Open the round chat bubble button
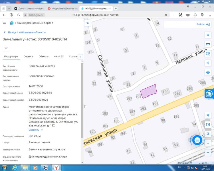214x171 pixels. point(197,140)
